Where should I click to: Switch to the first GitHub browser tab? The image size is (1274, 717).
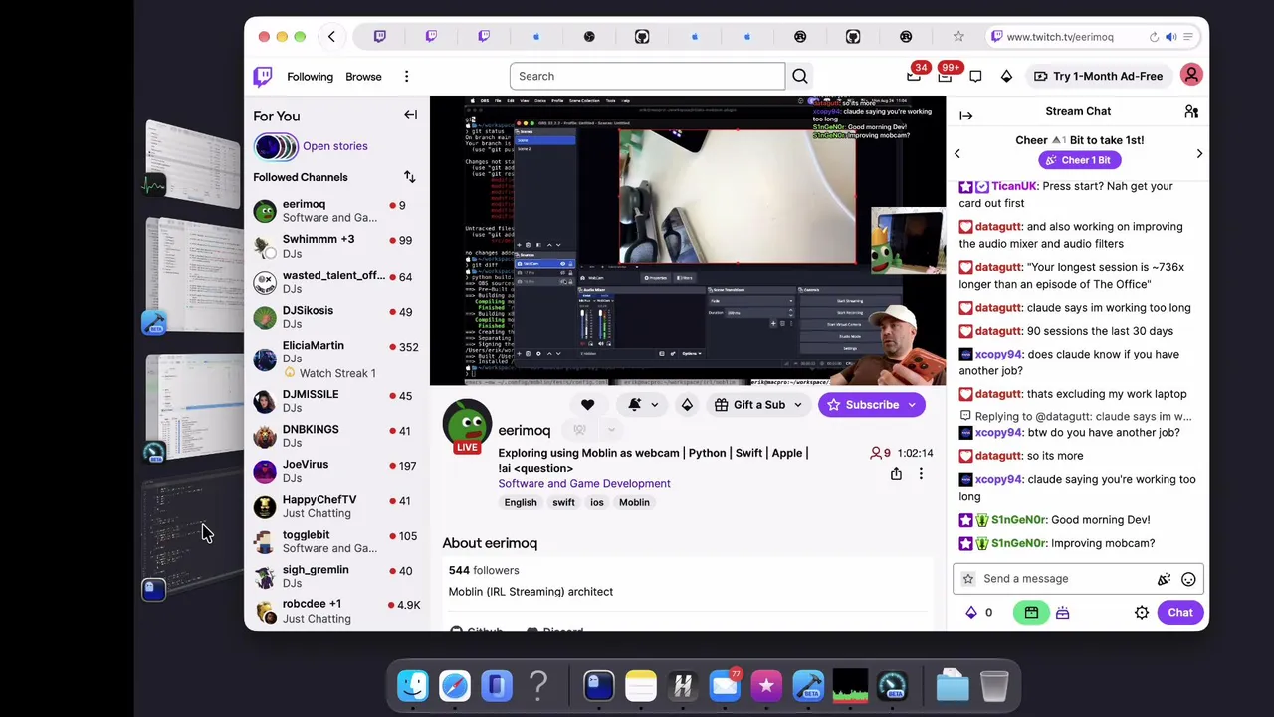click(642, 37)
